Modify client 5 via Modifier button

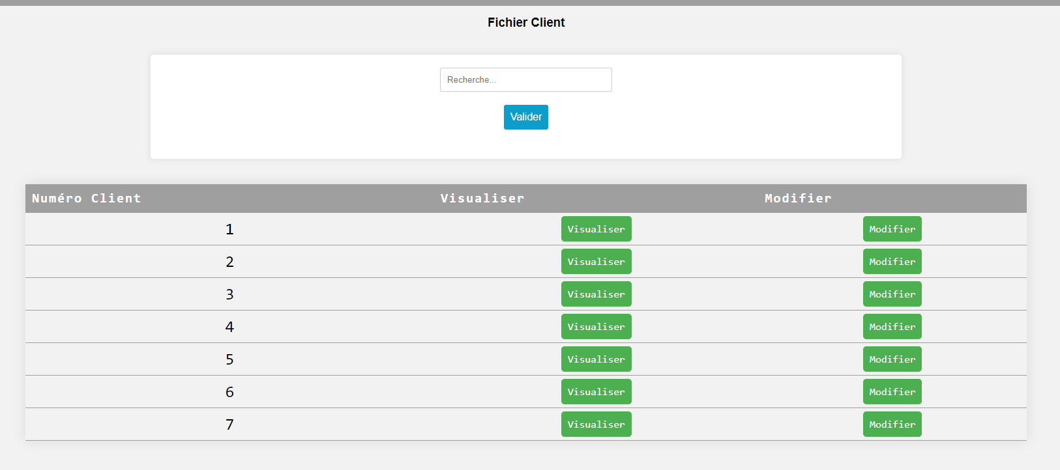(x=892, y=359)
